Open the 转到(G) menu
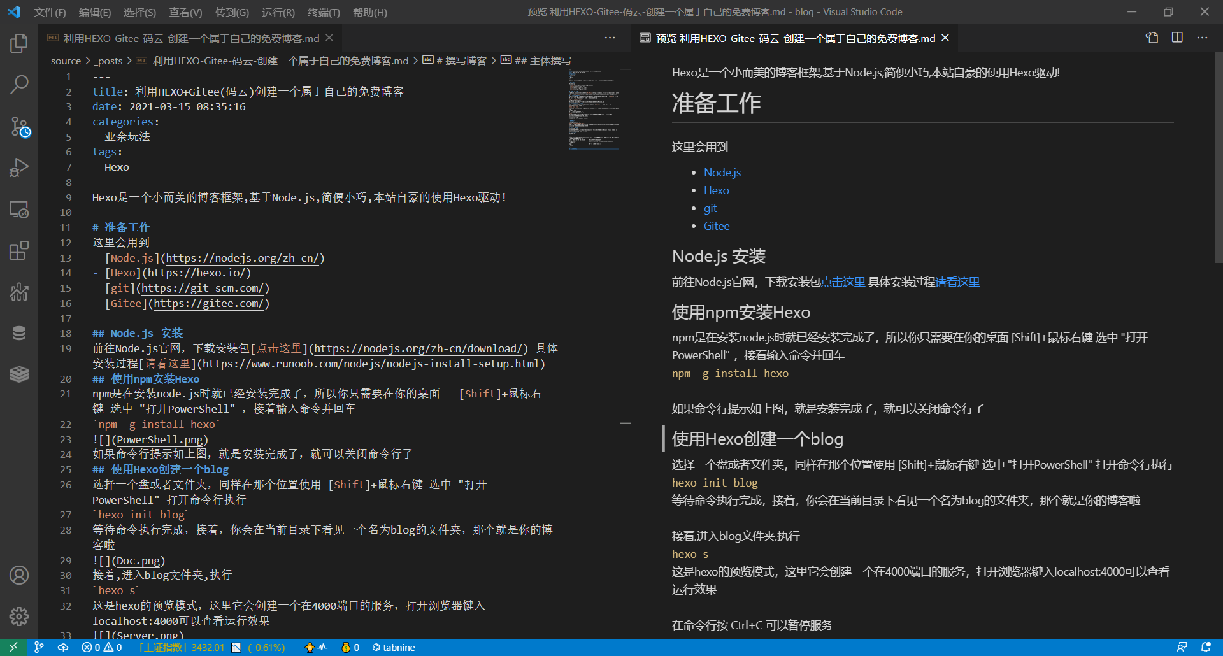Image resolution: width=1223 pixels, height=656 pixels. pyautogui.click(x=232, y=12)
